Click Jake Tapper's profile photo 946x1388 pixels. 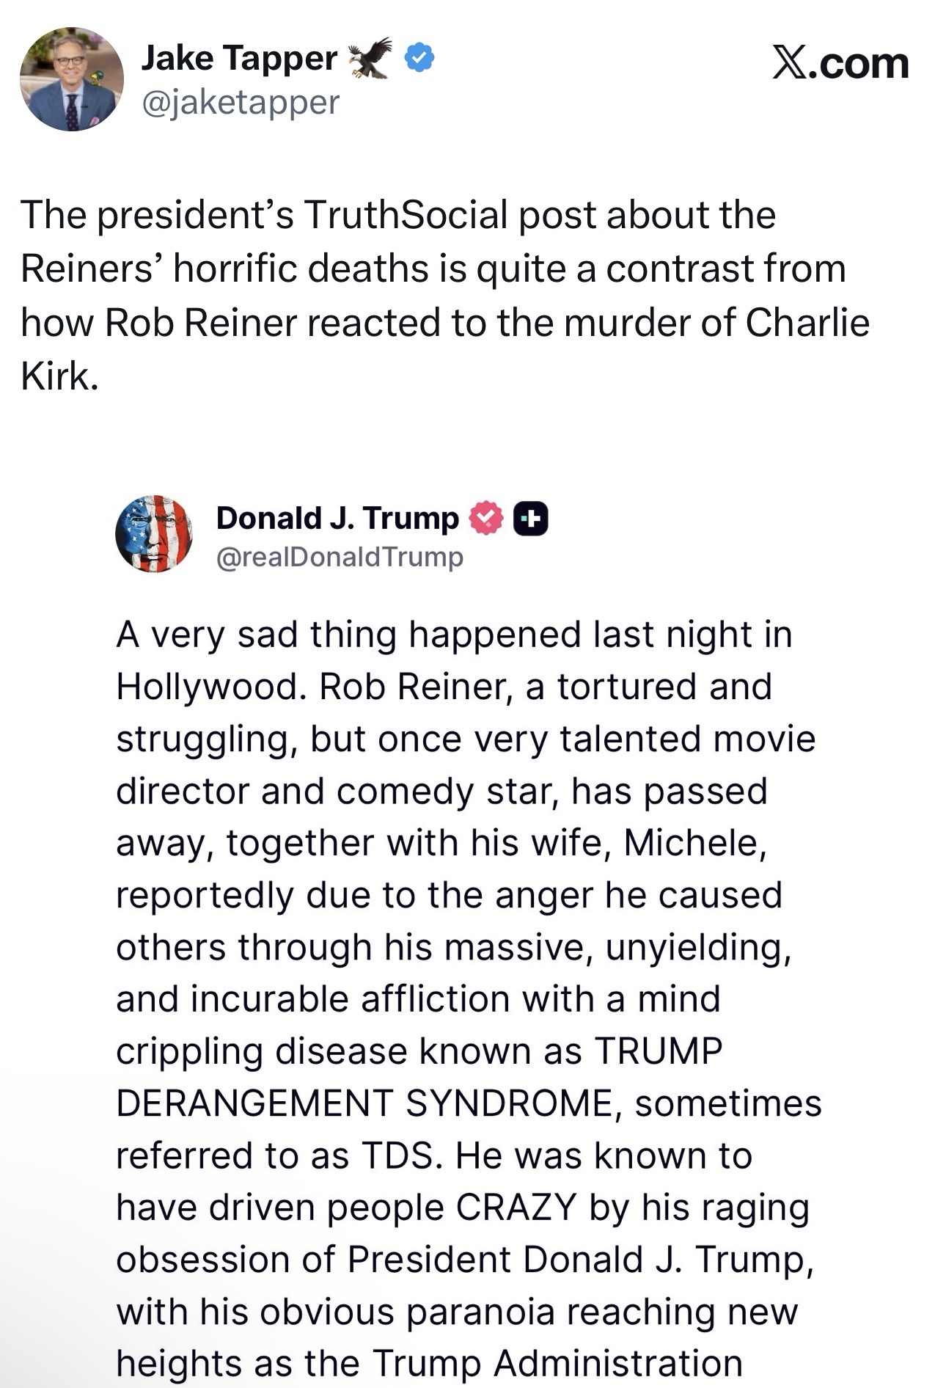tap(72, 79)
